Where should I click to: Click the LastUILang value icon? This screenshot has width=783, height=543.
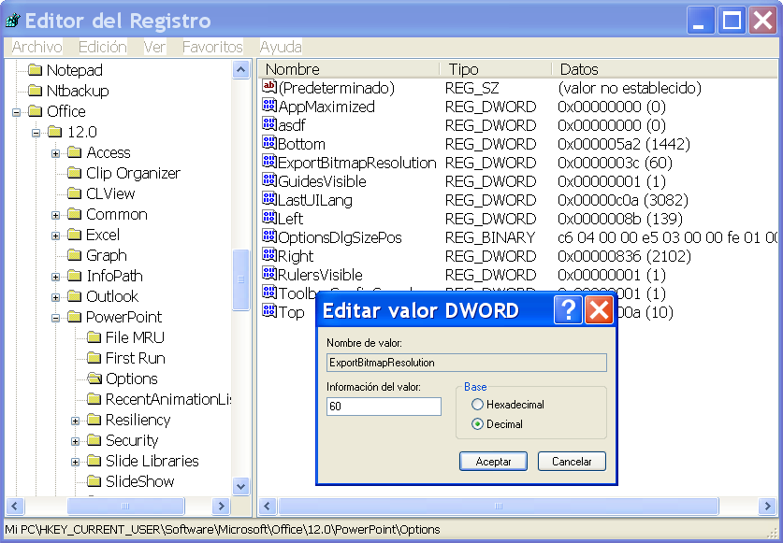(x=269, y=199)
